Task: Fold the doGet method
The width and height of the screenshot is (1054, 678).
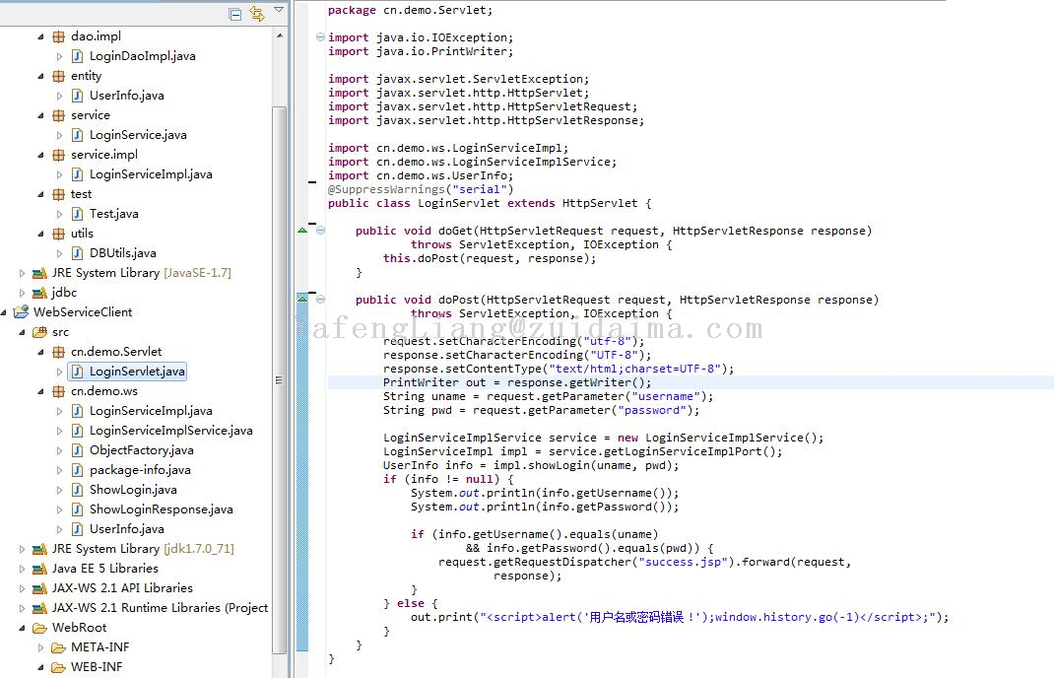Action: pos(321,230)
